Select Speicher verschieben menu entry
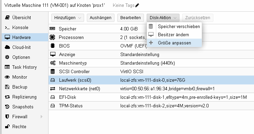The width and height of the screenshot is (254, 134). tap(174, 26)
